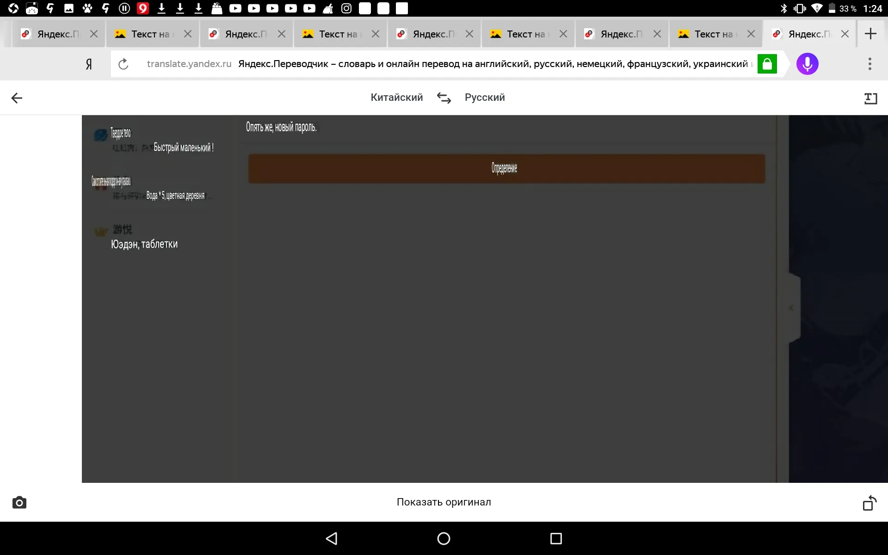The height and width of the screenshot is (555, 888).
Task: Open the Yandex Я home button
Action: pyautogui.click(x=89, y=64)
